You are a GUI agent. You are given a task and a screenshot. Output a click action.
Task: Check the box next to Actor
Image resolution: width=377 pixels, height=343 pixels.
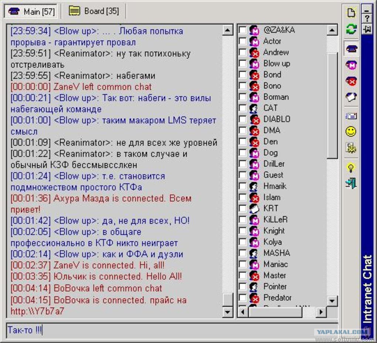[x=242, y=41]
